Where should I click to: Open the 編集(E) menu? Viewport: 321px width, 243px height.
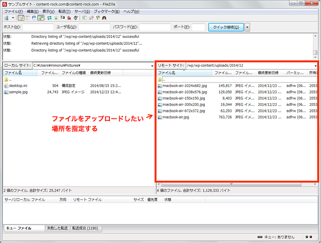(x=33, y=11)
